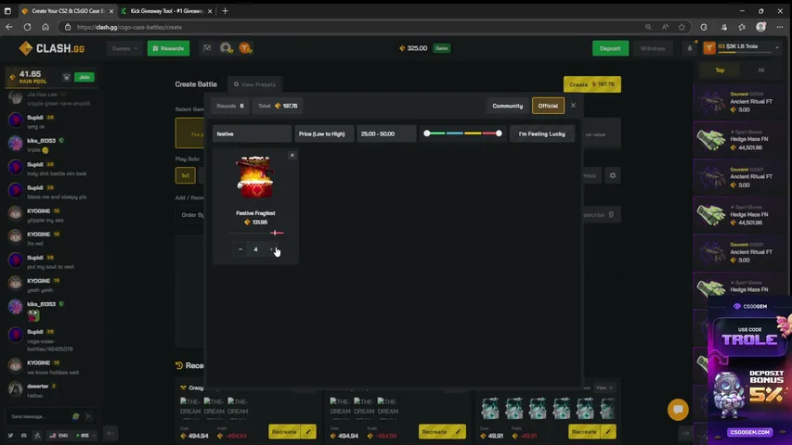This screenshot has height=445, width=792.
Task: Click I'm Feeling Lucky button
Action: tap(541, 133)
